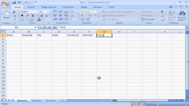
Task: Switch to the Insert ribbon tab
Action: [x=31, y=7]
